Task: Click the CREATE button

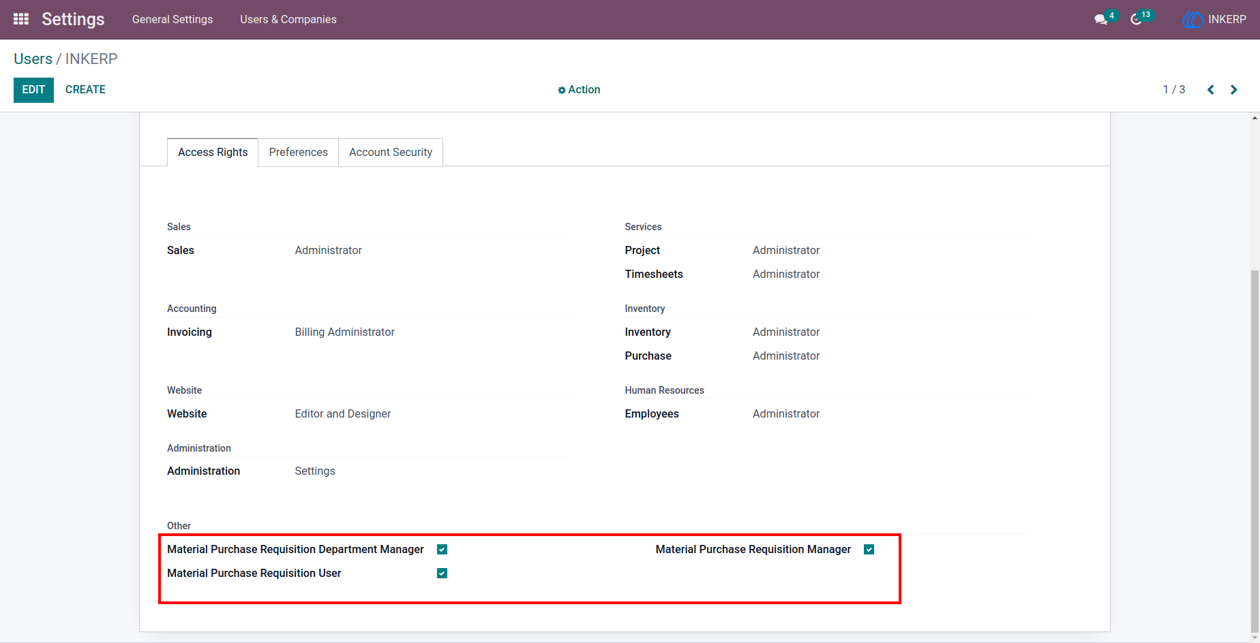Action: [85, 90]
